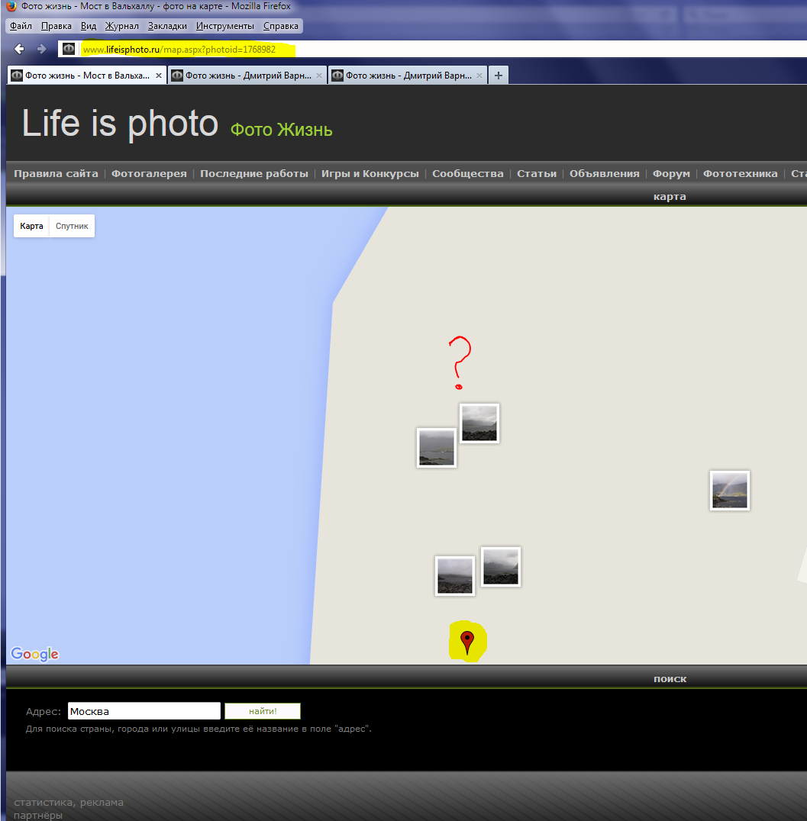The height and width of the screenshot is (821, 807).
Task: Switch map to Спутник view
Action: (x=72, y=227)
